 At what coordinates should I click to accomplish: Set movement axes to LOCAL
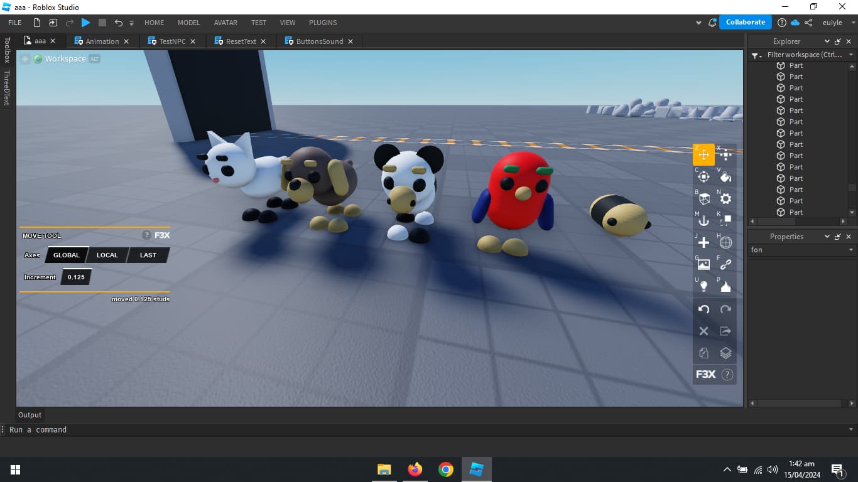point(107,255)
